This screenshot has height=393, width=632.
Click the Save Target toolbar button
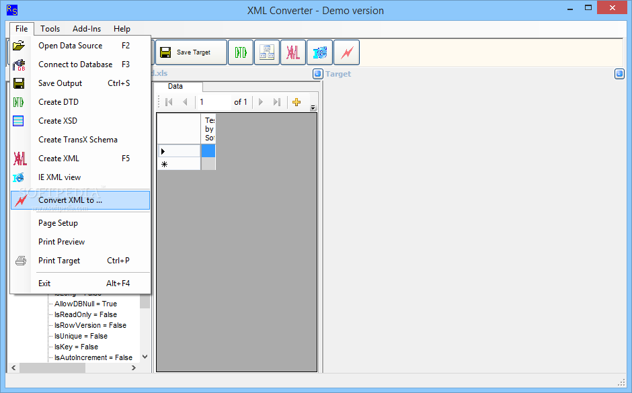point(191,52)
